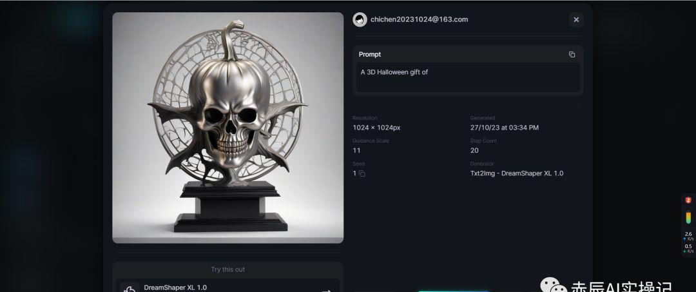The width and height of the screenshot is (696, 292).
Task: Click the user avatar icon
Action: click(x=360, y=19)
